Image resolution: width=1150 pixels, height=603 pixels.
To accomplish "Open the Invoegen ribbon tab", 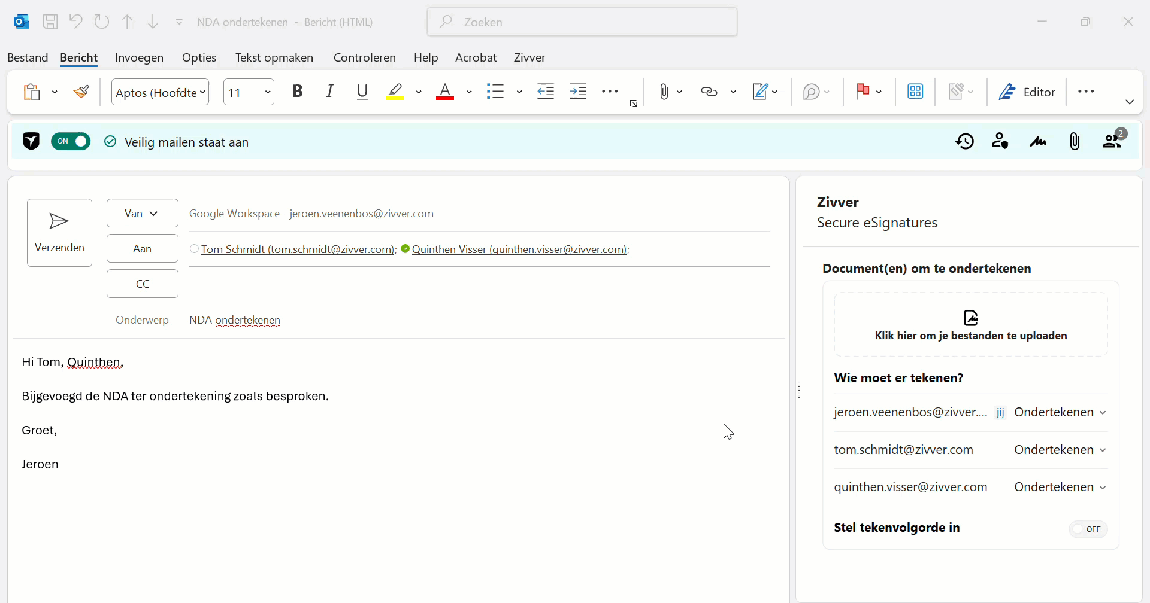I will click(x=139, y=57).
